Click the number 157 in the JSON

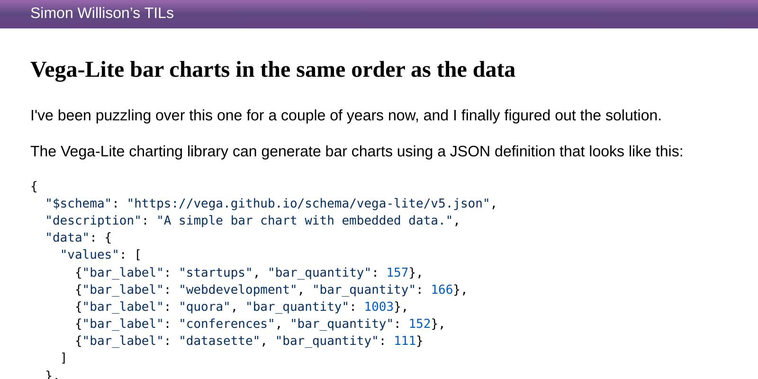click(397, 272)
